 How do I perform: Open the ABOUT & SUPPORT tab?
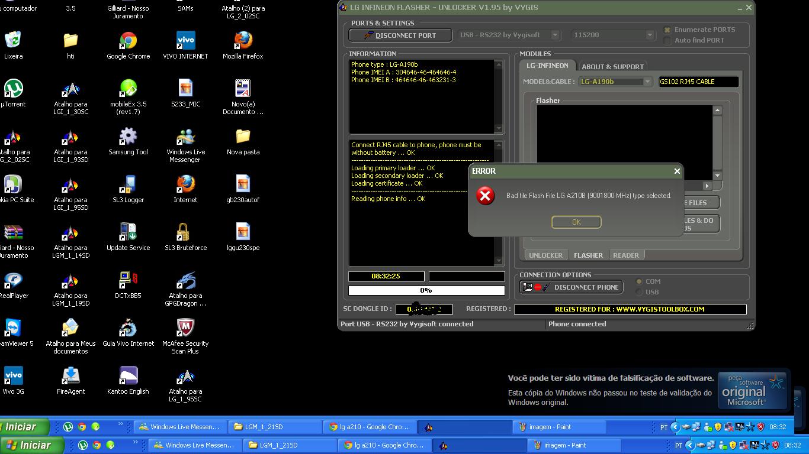(612, 67)
